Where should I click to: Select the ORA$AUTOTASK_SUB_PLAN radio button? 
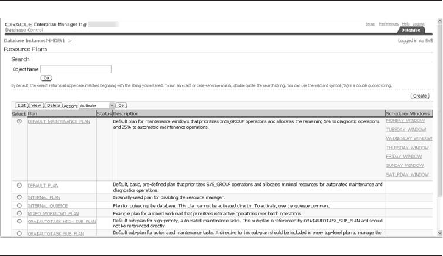tap(19, 233)
